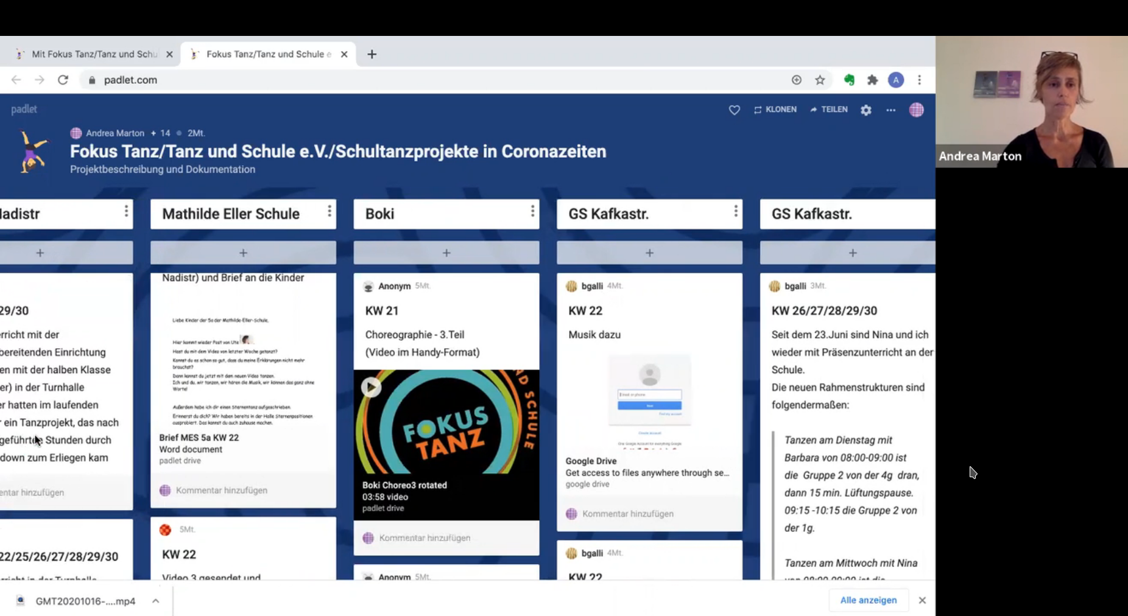The width and height of the screenshot is (1128, 616).
Task: Go back to previous page
Action: point(16,80)
